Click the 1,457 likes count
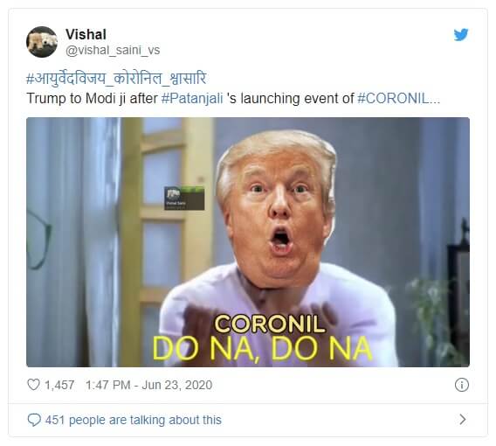 [59, 385]
